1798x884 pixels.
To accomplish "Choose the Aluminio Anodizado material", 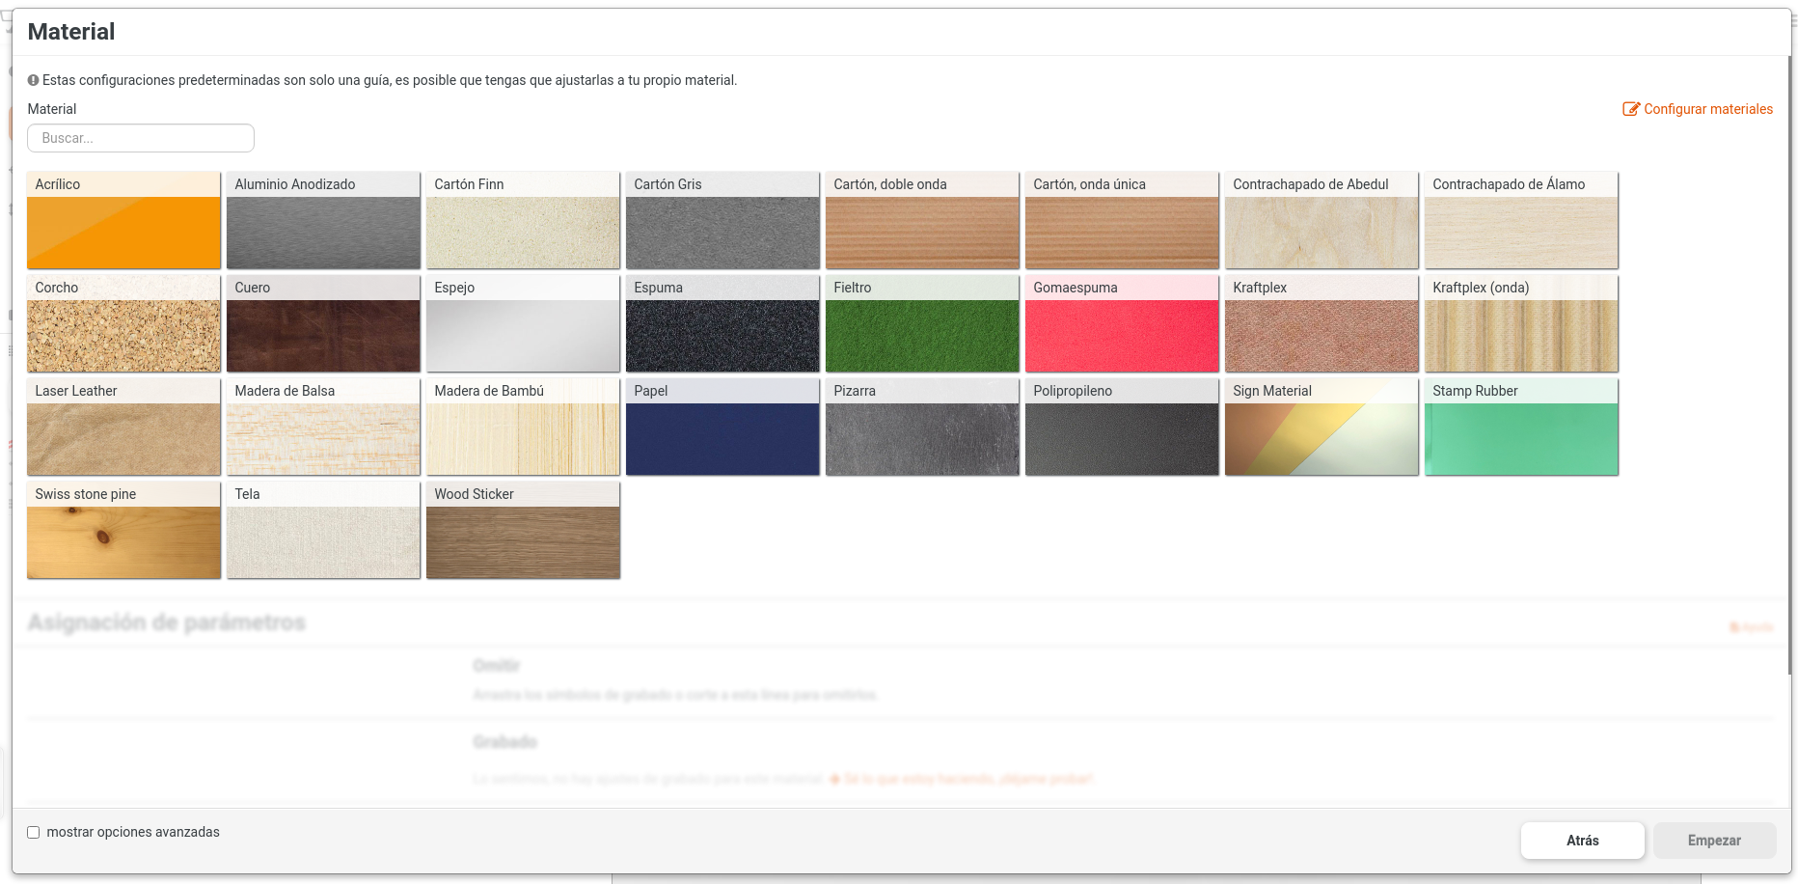I will coord(323,221).
